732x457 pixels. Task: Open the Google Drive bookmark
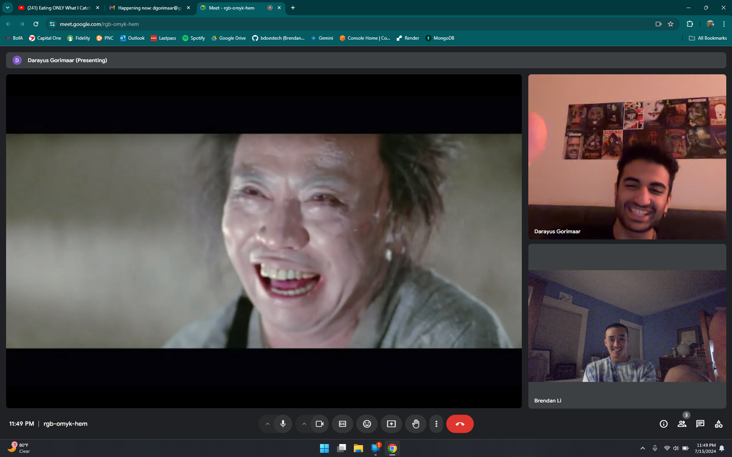point(228,38)
